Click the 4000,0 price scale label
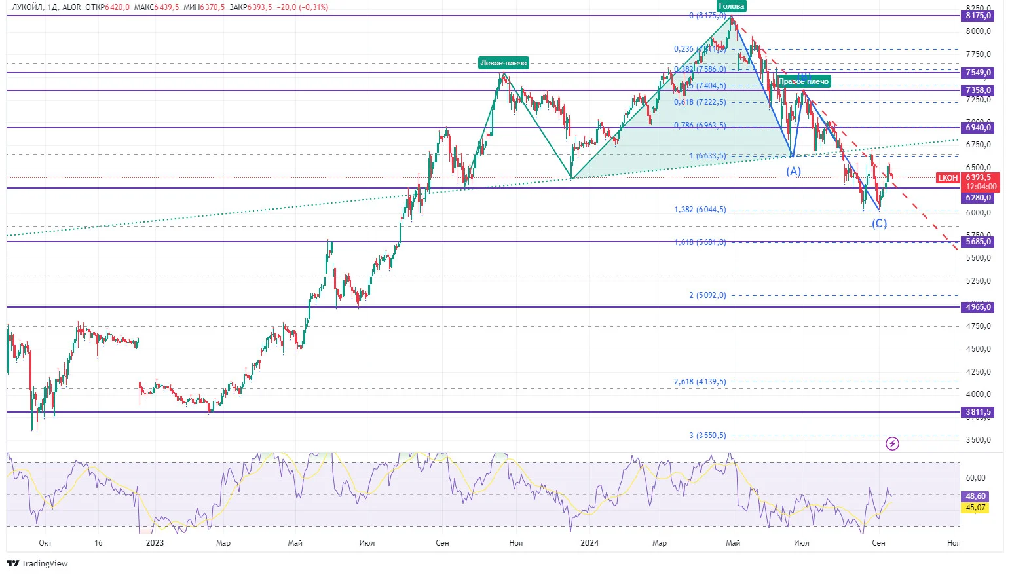1010x575 pixels. tap(978, 394)
